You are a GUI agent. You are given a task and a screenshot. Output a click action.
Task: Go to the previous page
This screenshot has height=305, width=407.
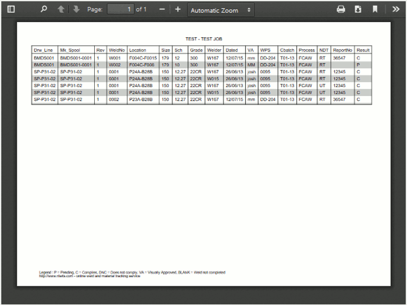tap(61, 9)
